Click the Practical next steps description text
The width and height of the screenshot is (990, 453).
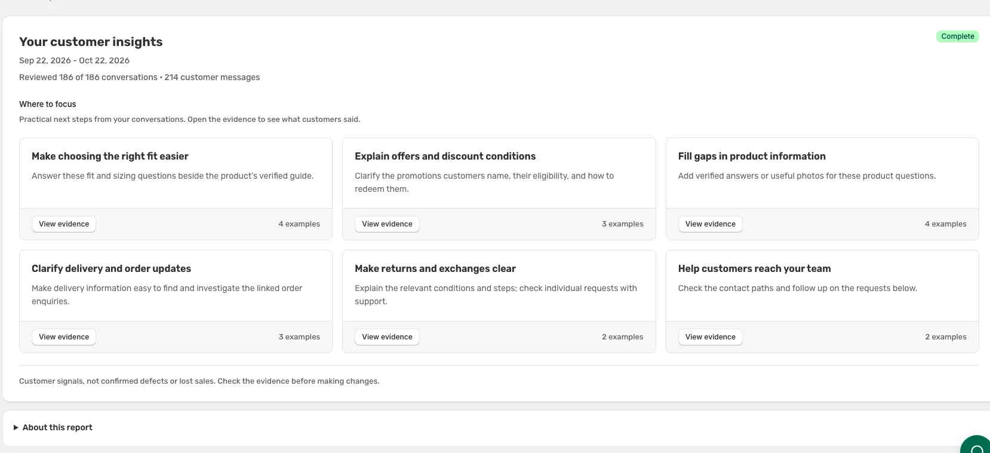tap(189, 120)
